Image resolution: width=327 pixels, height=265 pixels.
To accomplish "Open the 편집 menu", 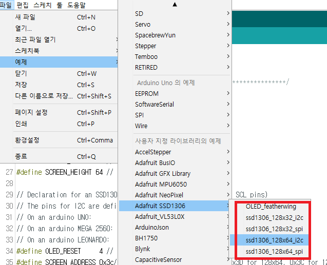I will [23, 5].
